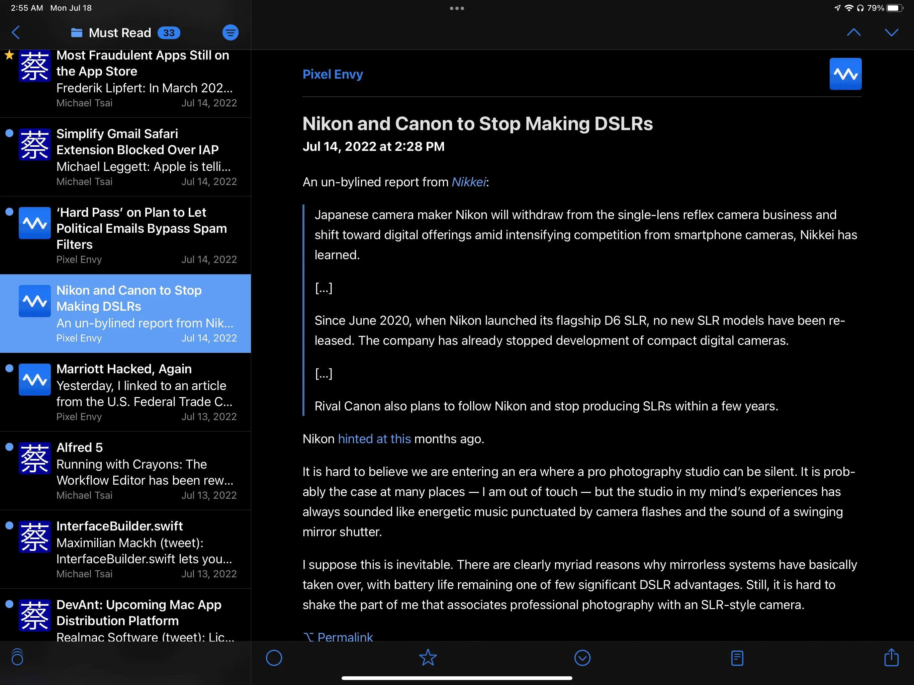Open the filter button in the list header
Image resolution: width=914 pixels, height=685 pixels.
230,33
